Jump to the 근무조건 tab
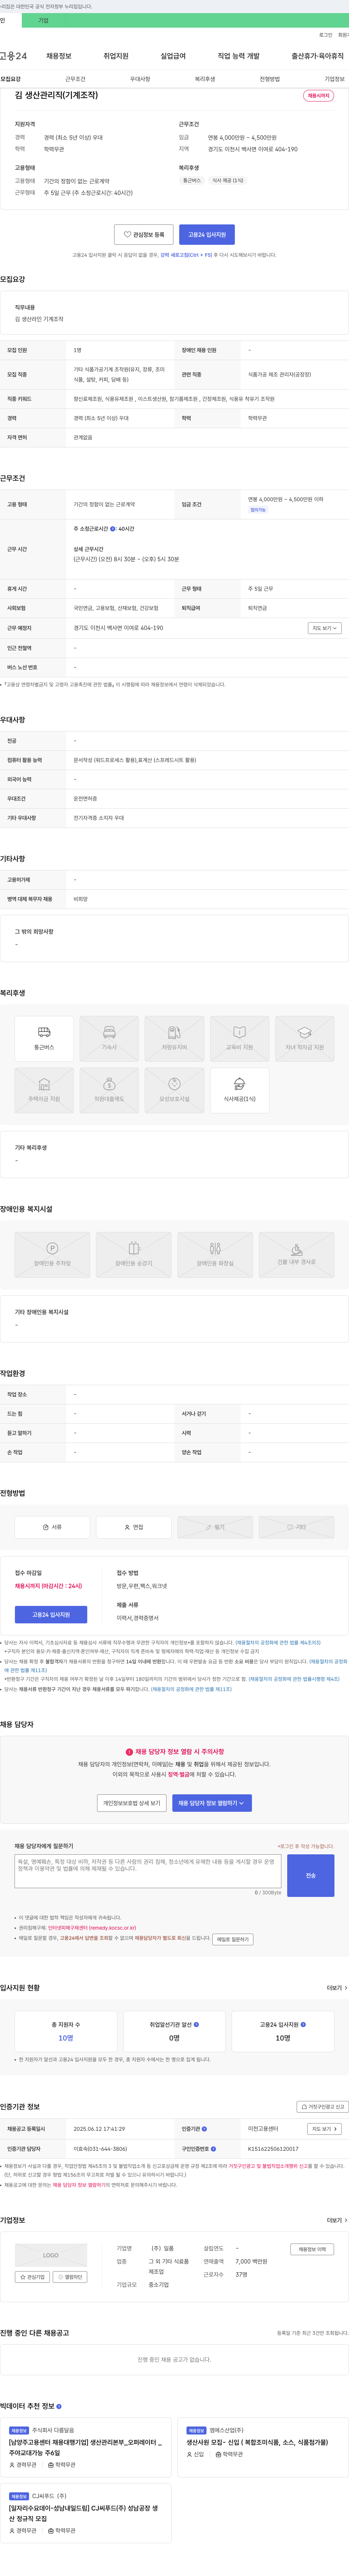 (x=75, y=79)
